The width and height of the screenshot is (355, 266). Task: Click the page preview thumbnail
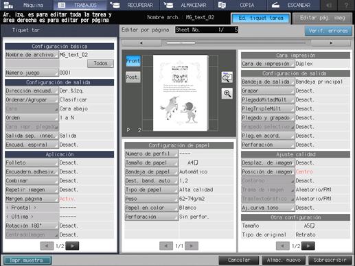[181, 93]
